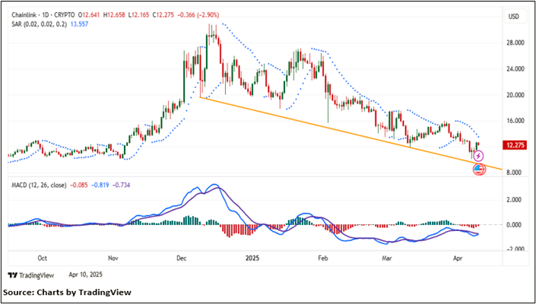This screenshot has width=536, height=304.
Task: Click the SAR (0.02, 0.02, 0.2) indicator label
Action: tap(40, 24)
